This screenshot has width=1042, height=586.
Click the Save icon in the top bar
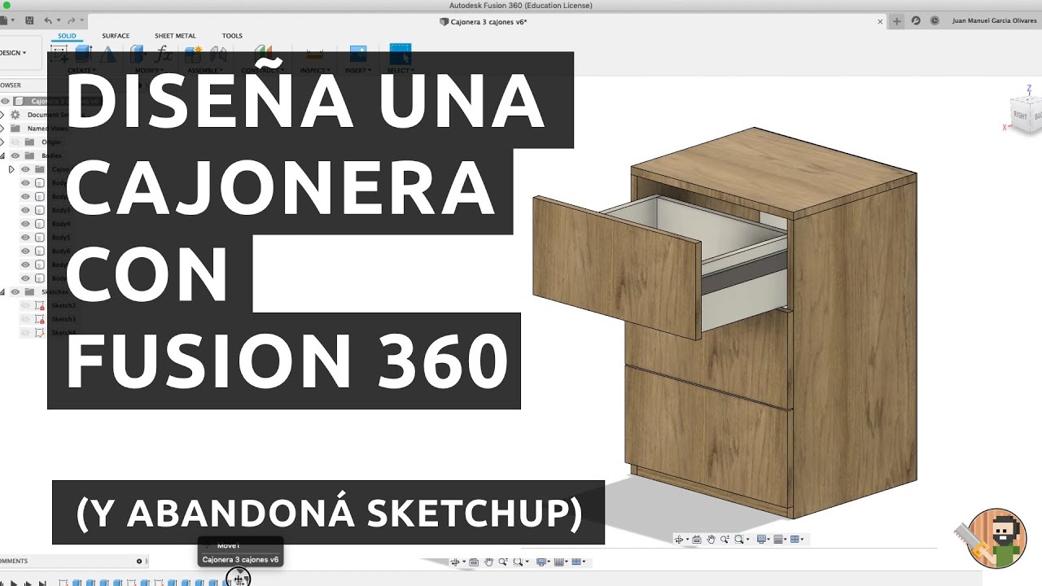pyautogui.click(x=29, y=20)
